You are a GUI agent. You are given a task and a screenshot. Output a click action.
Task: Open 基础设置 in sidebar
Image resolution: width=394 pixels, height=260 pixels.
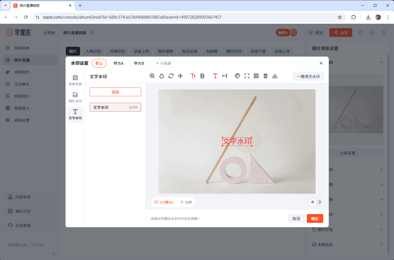pos(30,120)
